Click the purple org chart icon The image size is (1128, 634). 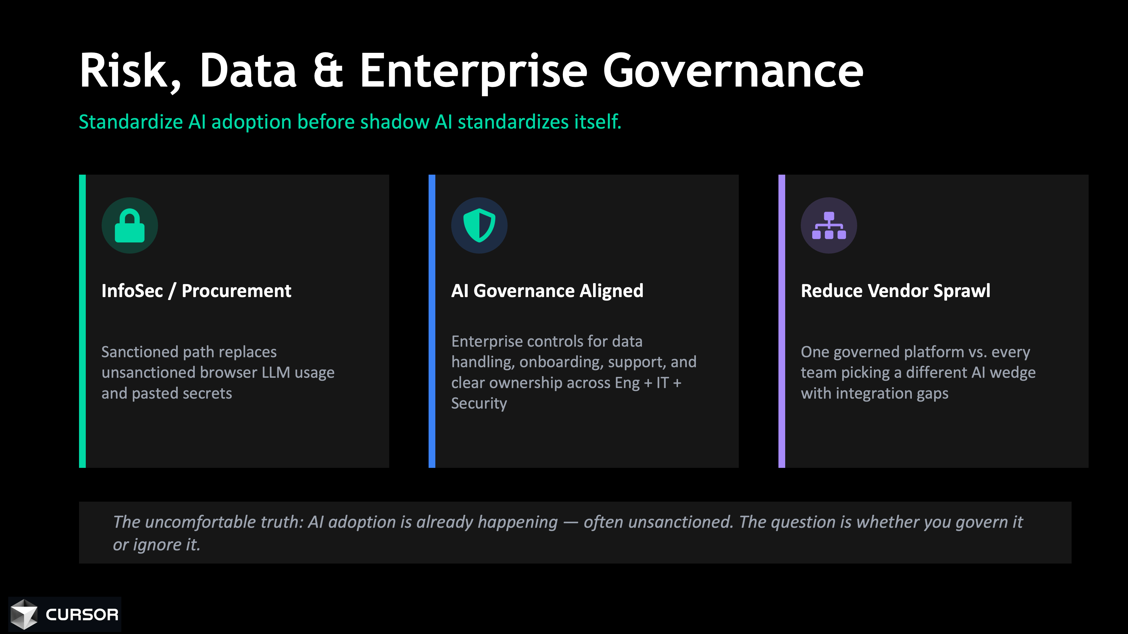click(828, 226)
